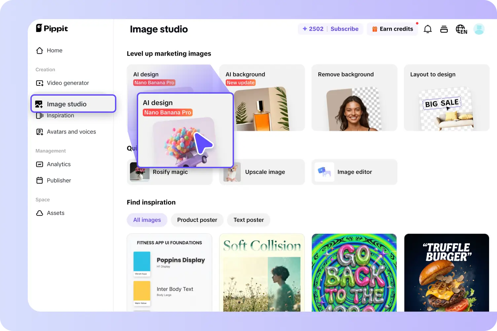Change language via the EN globe icon
This screenshot has width=497, height=331.
click(x=461, y=29)
